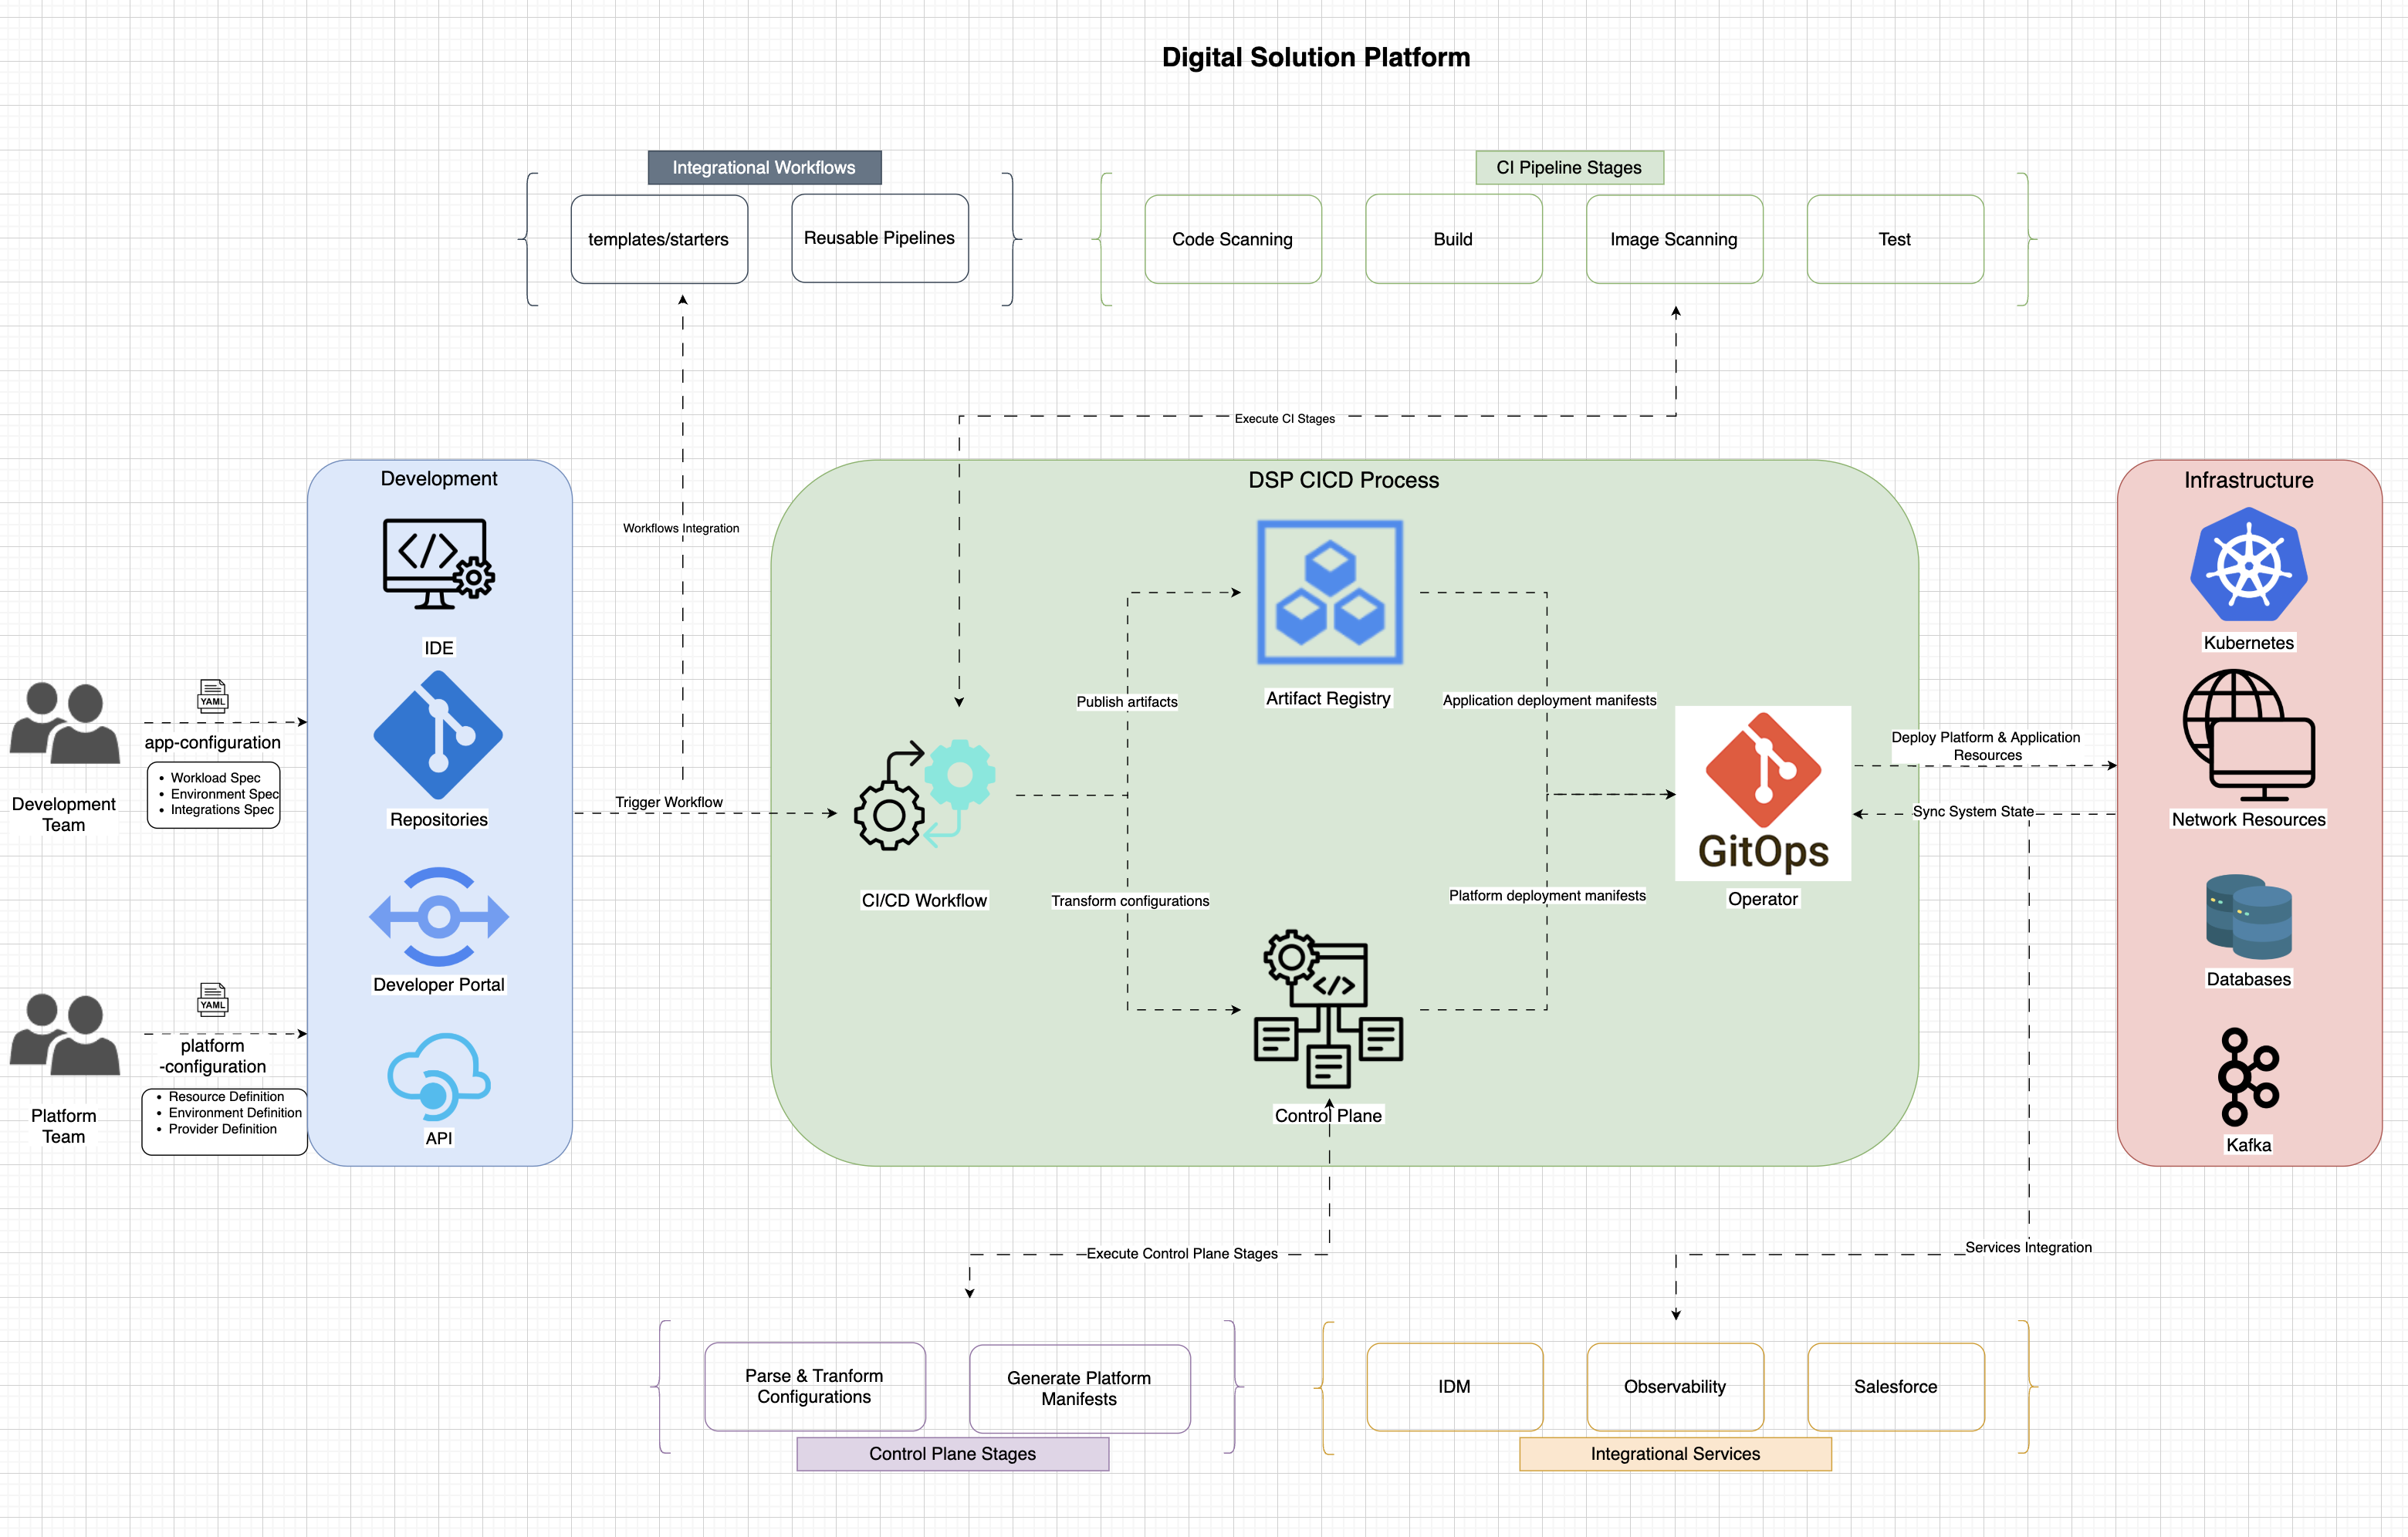2408x1537 pixels.
Task: Select Parse & Tranform Configurations box
Action: [815, 1386]
